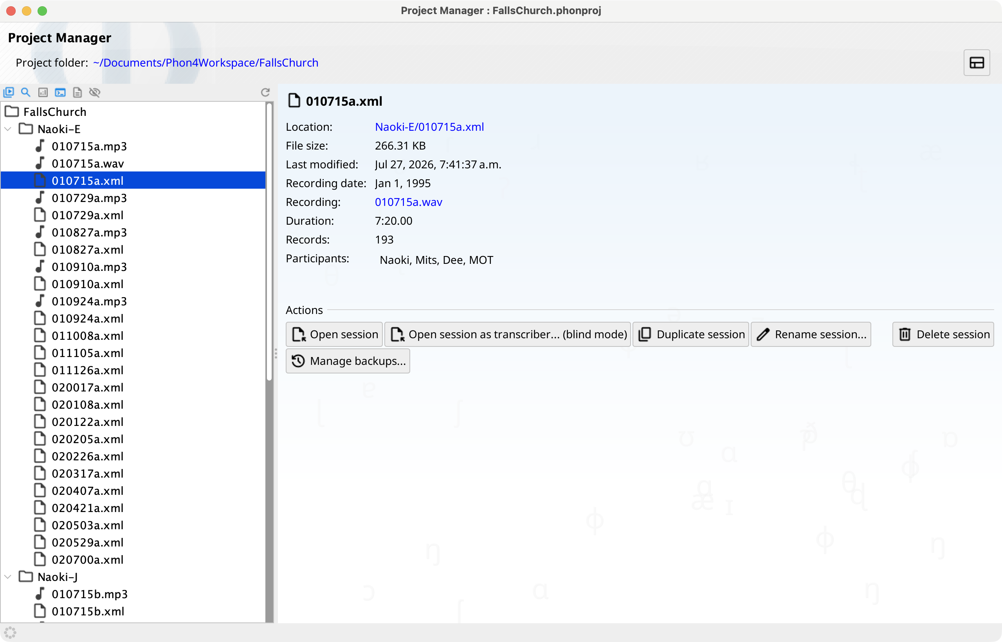Click the Open session button
1002x642 pixels.
(334, 334)
